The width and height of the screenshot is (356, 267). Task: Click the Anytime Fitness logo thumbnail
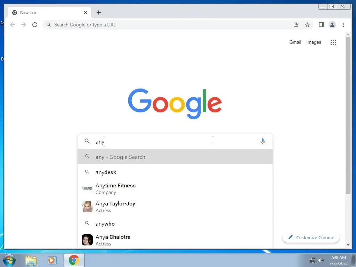coord(87,188)
